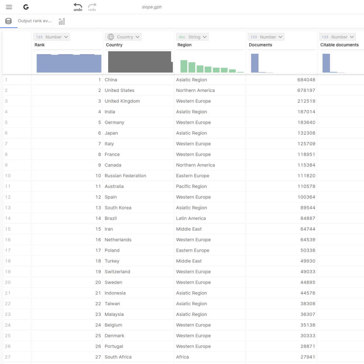Screen dimensions: 364x364
Task: Click the globe icon on Country column type
Action: coord(111,37)
